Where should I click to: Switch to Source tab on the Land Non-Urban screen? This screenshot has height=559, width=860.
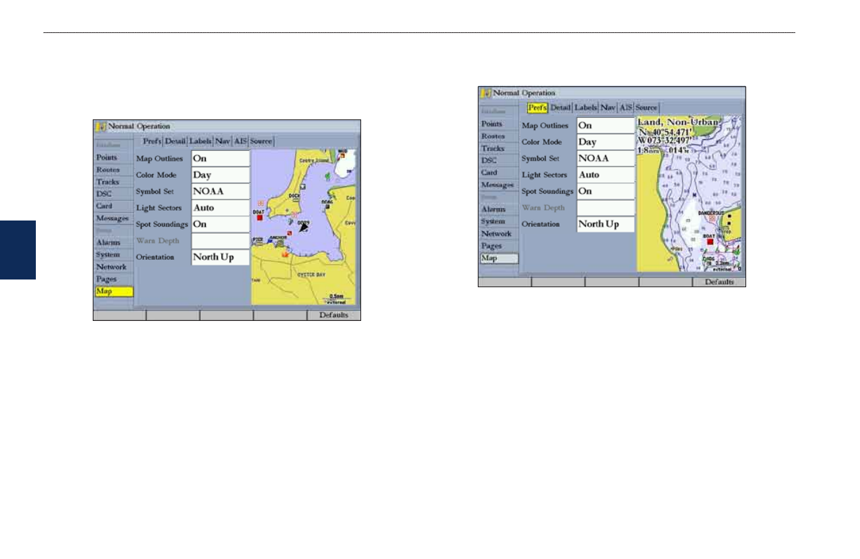(646, 107)
